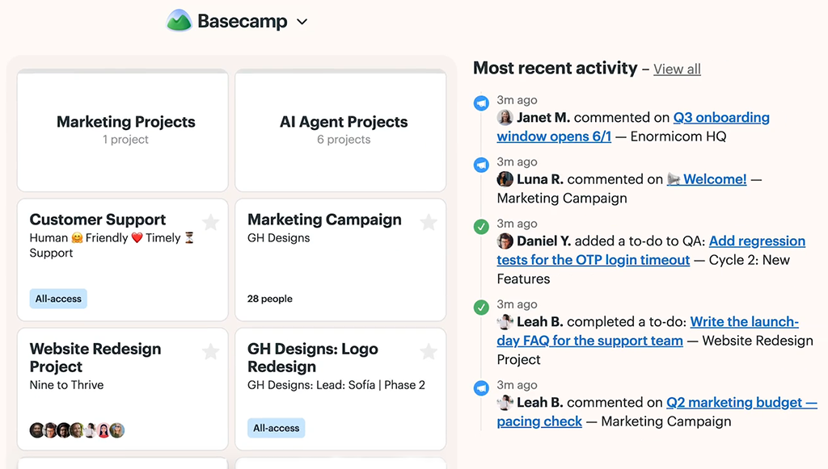Click green check icon beside Leah B. to-do activity
This screenshot has height=469, width=828.
481,308
